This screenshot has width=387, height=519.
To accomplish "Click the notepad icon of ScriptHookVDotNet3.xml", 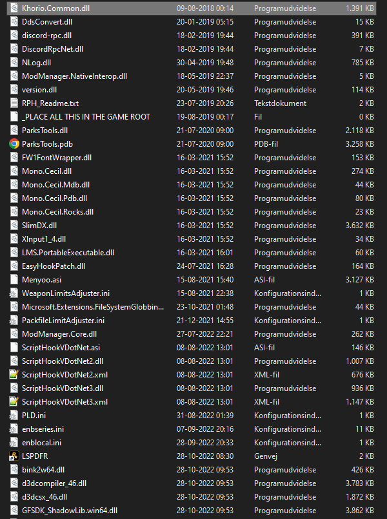I will coord(14,402).
